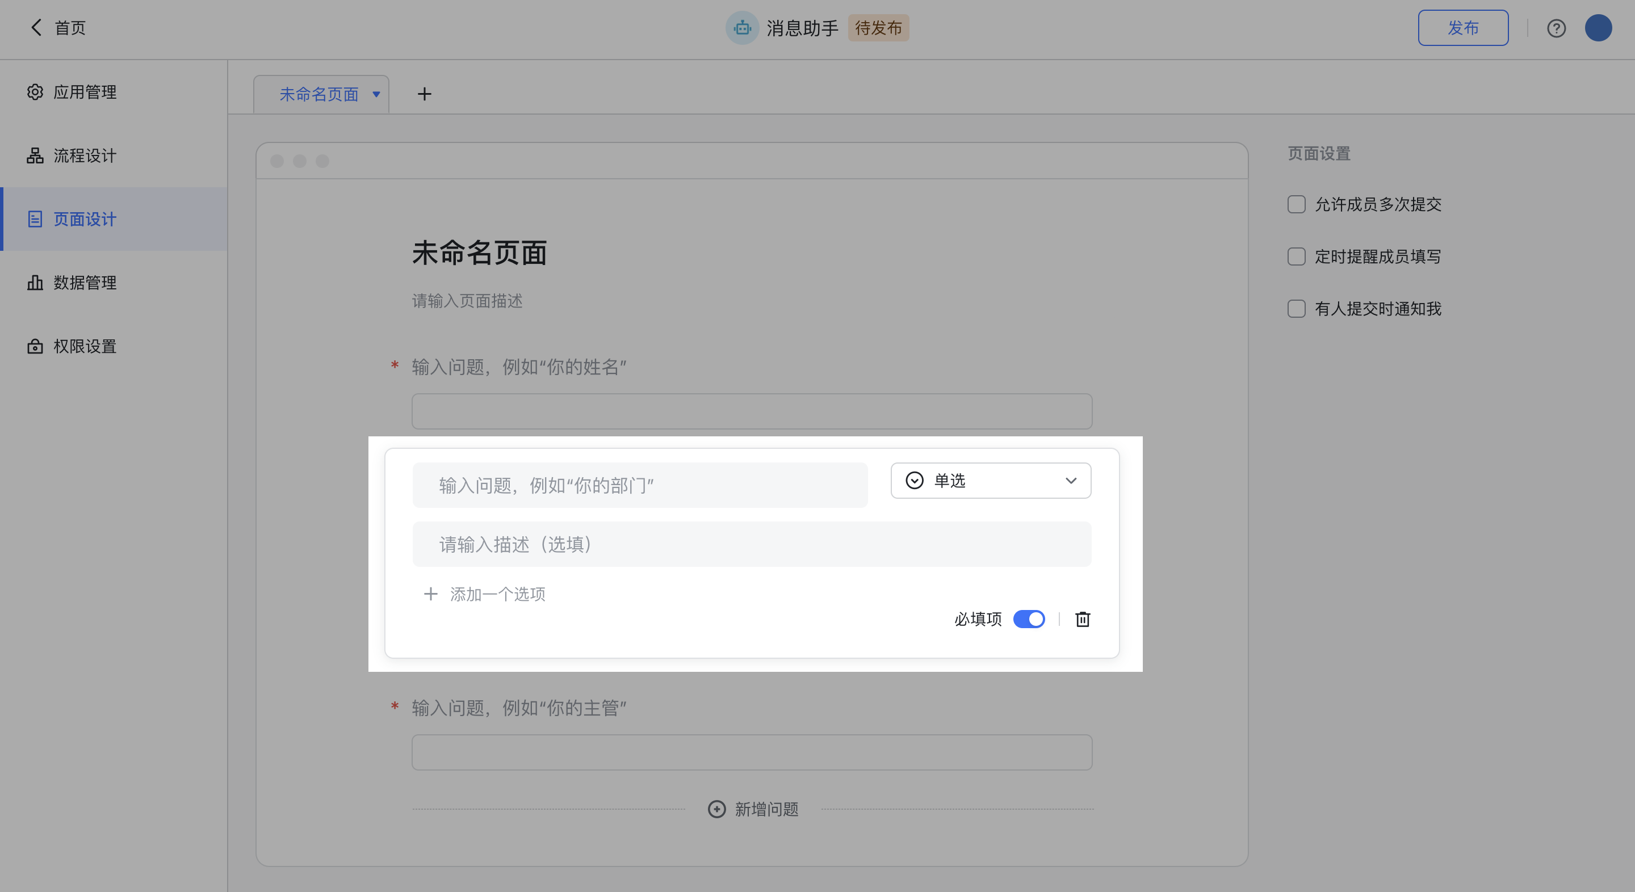Open the user avatar menu

coord(1598,28)
